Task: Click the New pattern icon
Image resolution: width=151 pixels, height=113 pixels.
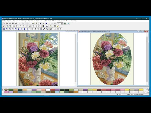Action: (x=4, y=24)
